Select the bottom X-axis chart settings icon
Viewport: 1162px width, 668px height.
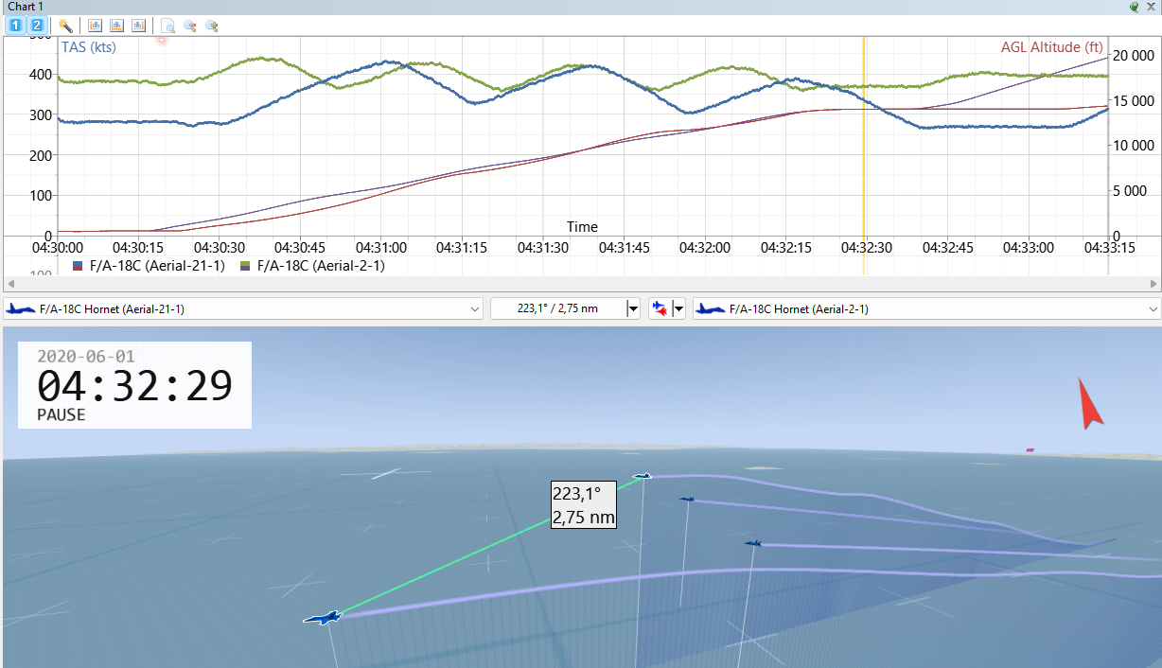pos(117,26)
